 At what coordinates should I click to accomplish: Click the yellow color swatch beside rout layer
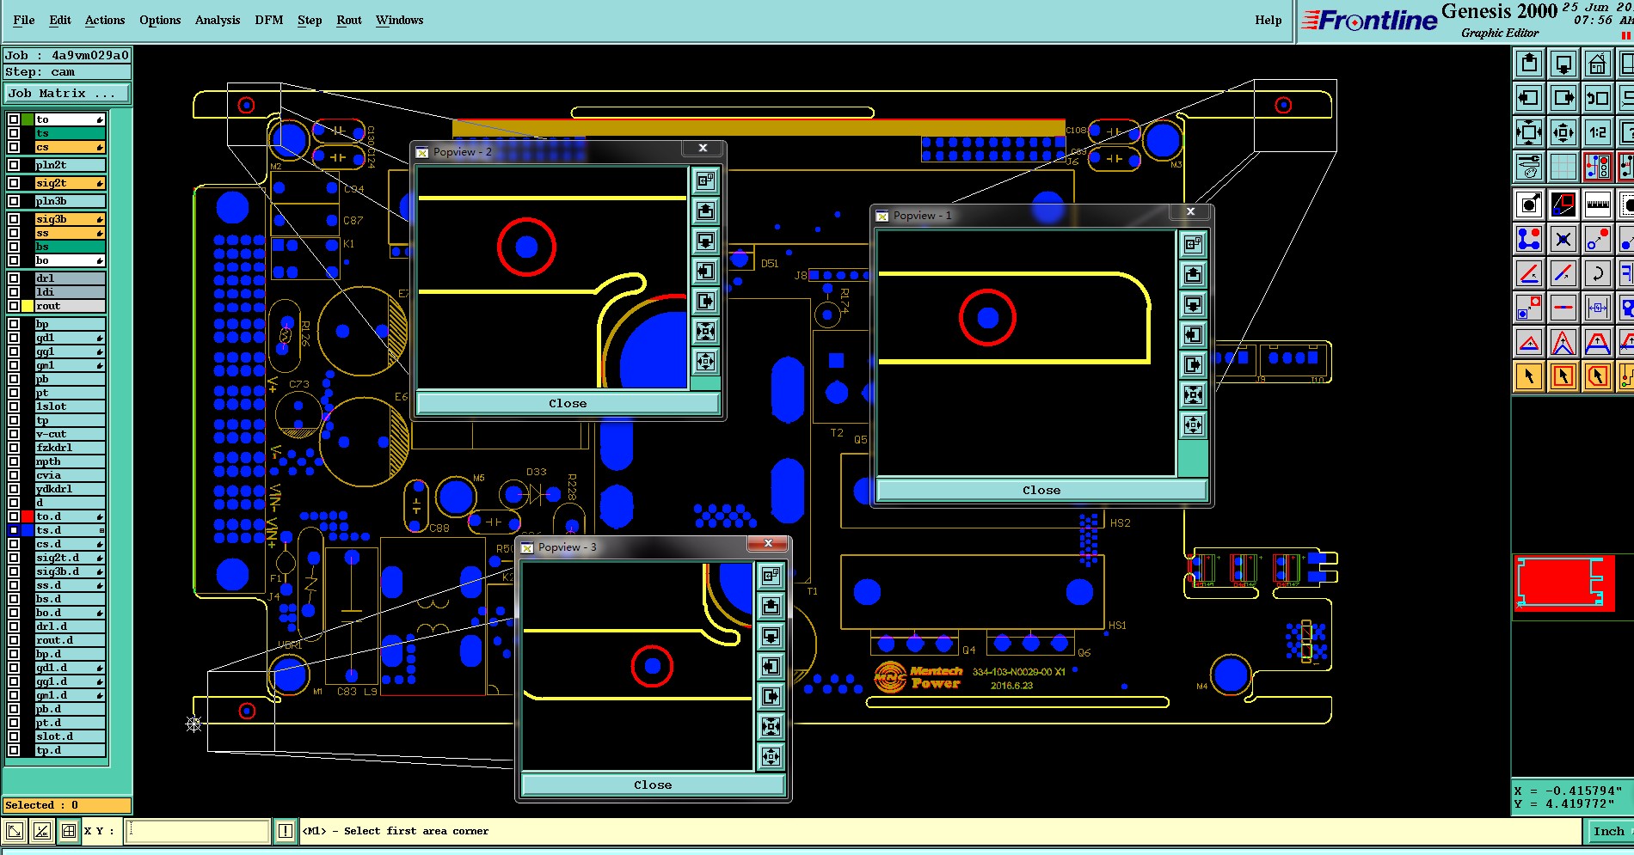[x=28, y=306]
